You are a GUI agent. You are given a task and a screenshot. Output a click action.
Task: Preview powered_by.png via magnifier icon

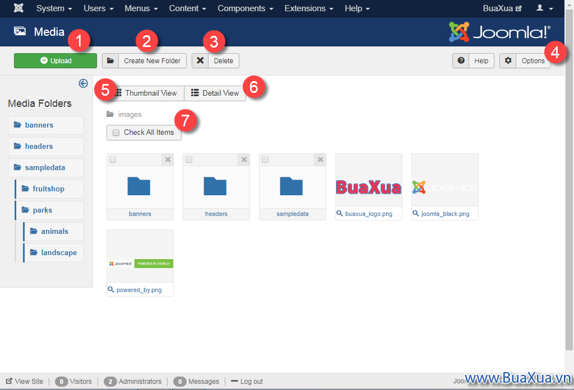click(x=111, y=289)
